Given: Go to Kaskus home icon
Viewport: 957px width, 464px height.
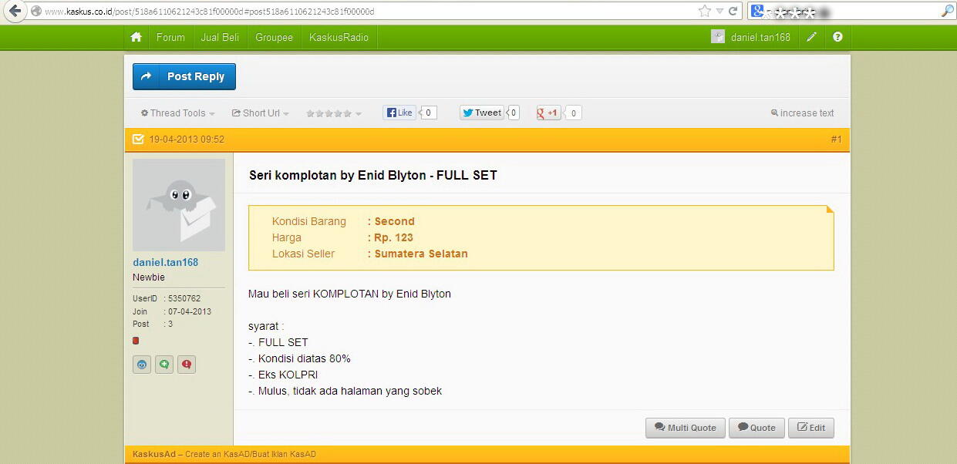Looking at the screenshot, I should tap(136, 37).
